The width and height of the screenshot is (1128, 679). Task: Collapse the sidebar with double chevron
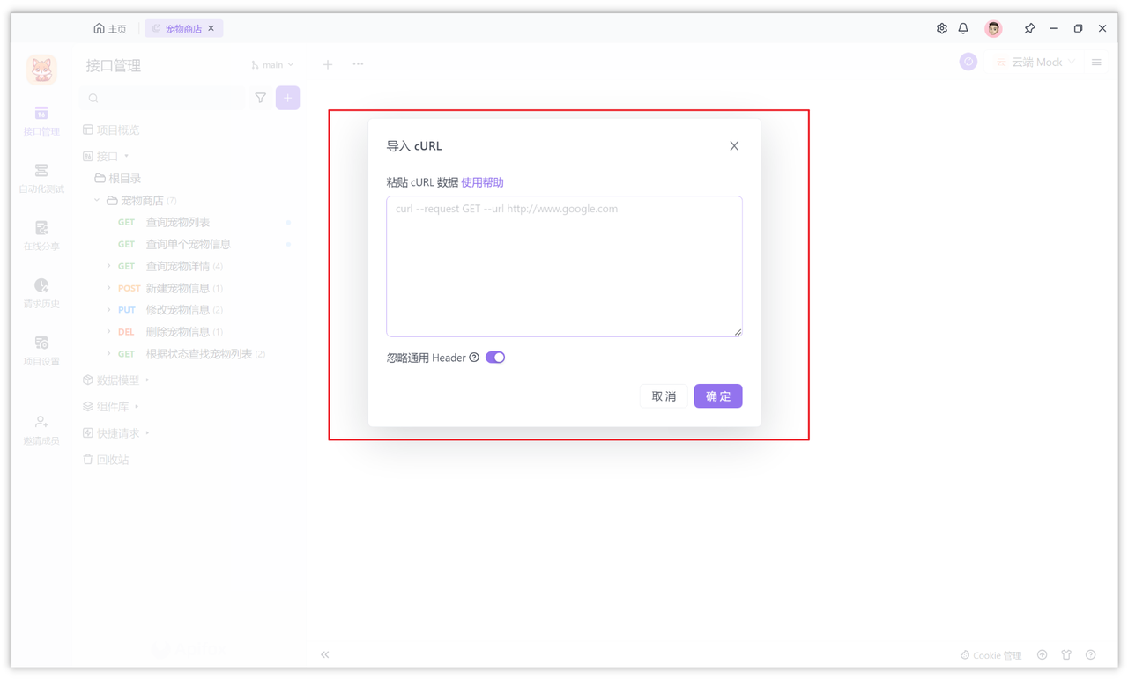(x=325, y=654)
